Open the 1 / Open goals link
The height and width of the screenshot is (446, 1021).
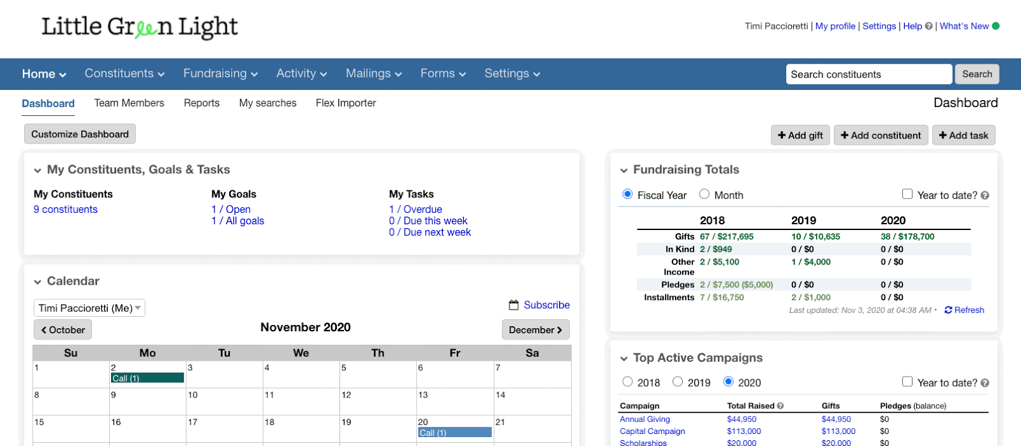(231, 210)
